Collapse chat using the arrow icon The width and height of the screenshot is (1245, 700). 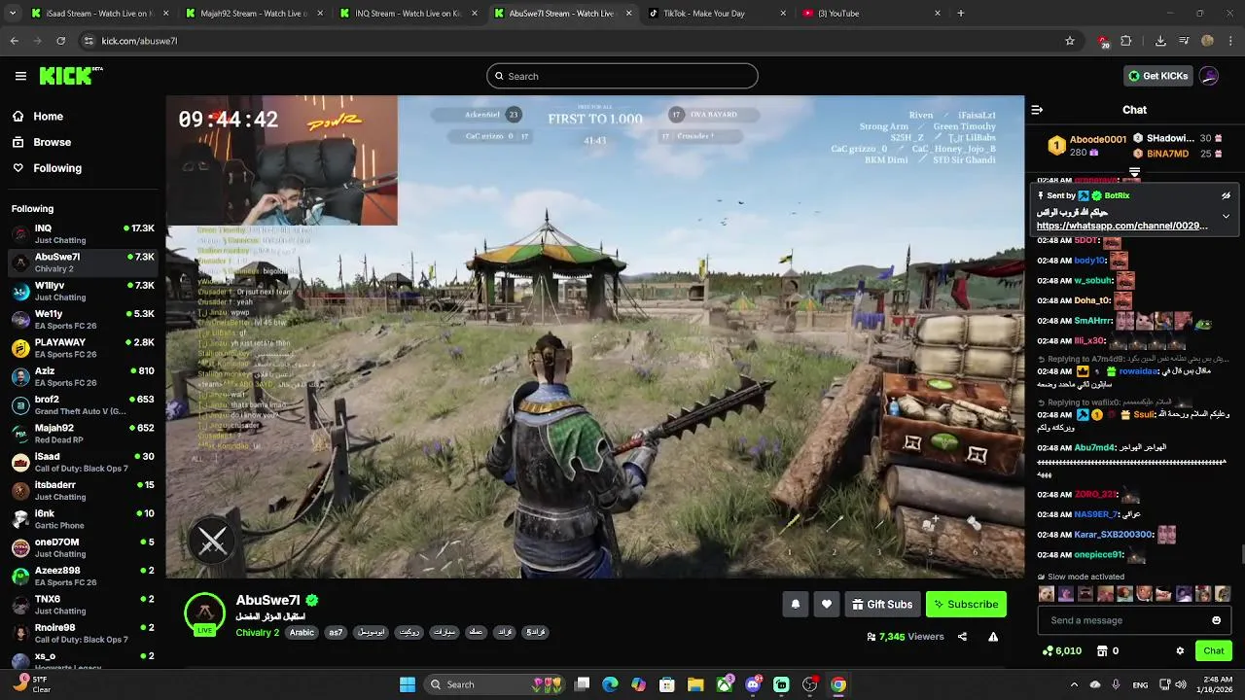coord(1037,110)
